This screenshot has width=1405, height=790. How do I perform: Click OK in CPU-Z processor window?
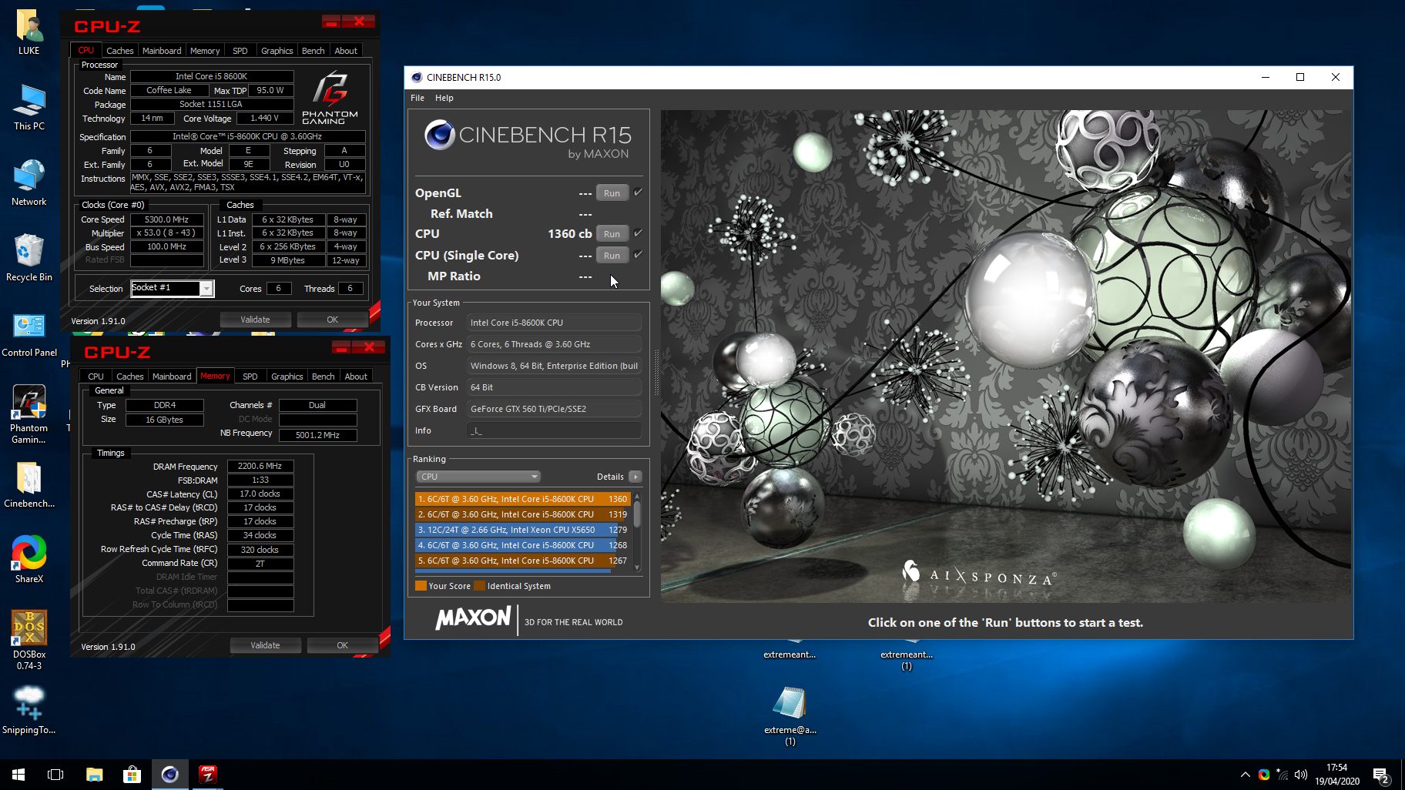332,320
